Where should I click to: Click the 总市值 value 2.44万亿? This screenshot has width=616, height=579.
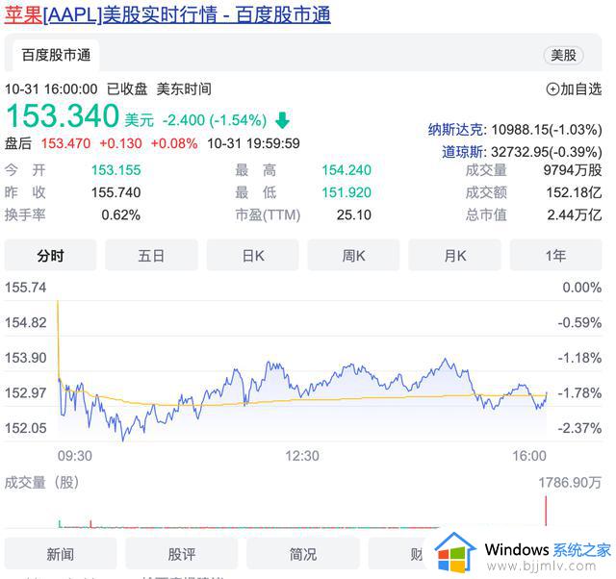coord(575,214)
